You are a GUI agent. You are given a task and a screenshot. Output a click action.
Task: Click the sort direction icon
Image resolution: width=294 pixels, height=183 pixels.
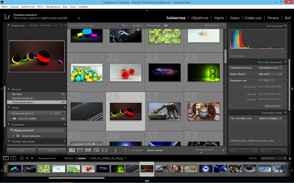pos(126,150)
